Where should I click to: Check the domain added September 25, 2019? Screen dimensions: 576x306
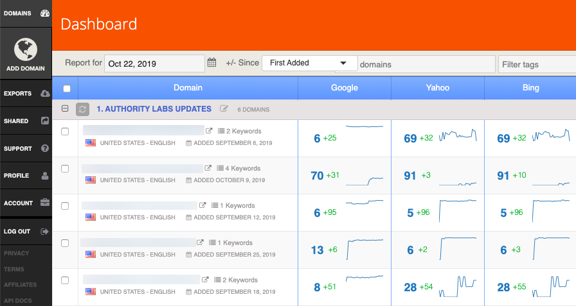coord(65,243)
